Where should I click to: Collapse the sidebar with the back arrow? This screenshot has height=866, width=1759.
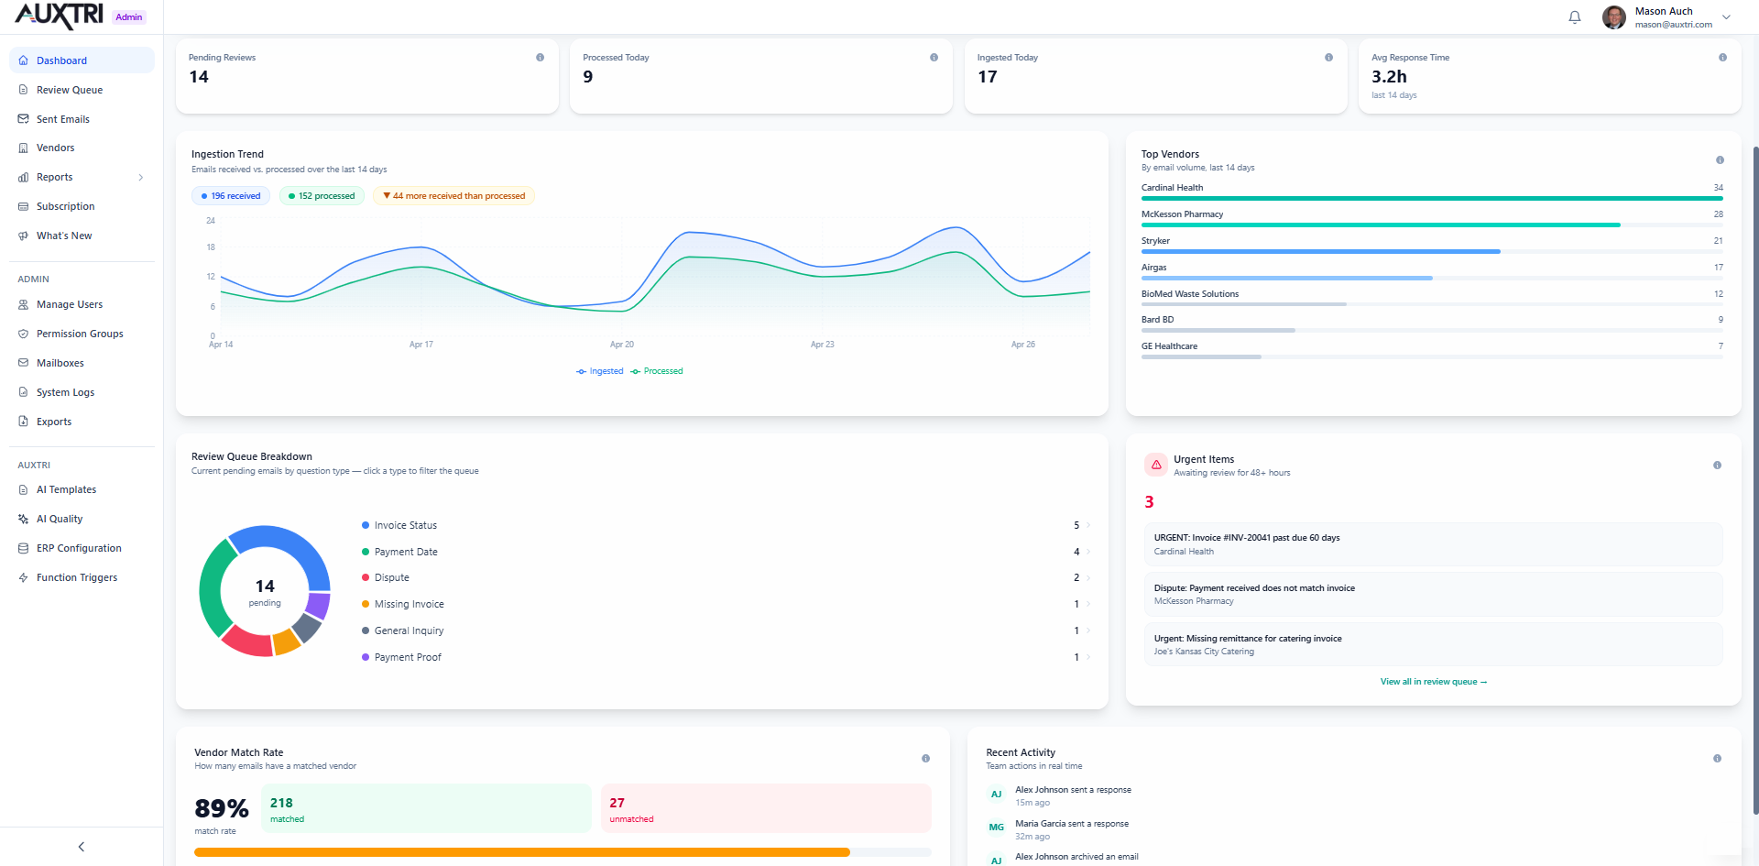coord(81,846)
